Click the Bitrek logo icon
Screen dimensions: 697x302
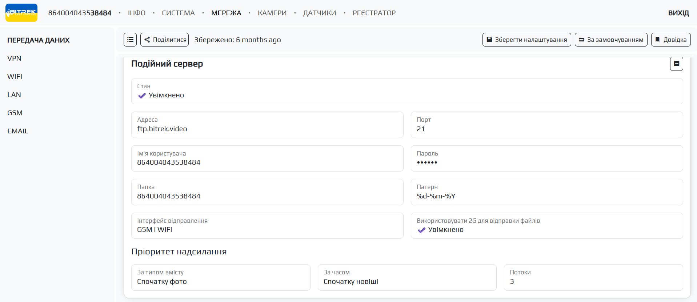(x=21, y=13)
